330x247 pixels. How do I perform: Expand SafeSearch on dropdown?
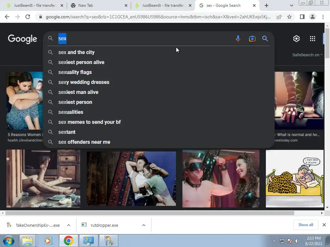307,55
